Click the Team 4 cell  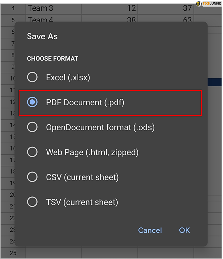(54, 19)
